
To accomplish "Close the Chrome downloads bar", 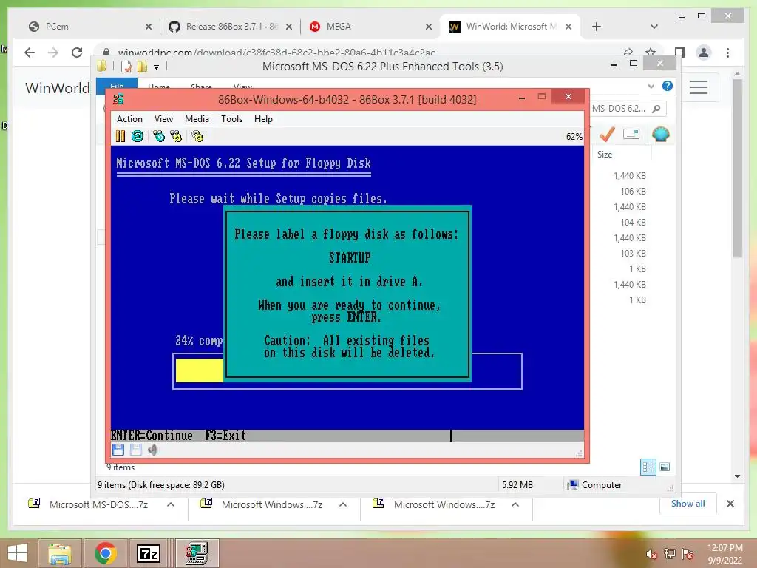I will 730,504.
